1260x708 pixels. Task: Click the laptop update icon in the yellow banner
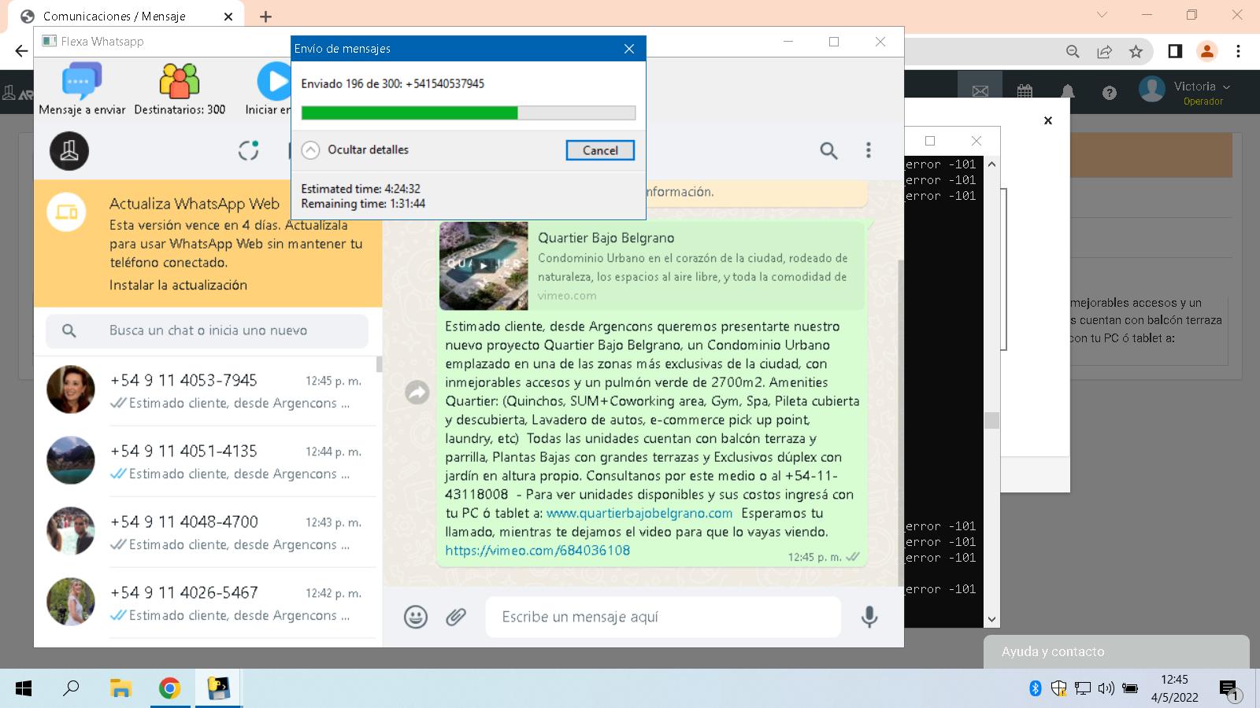[x=67, y=212]
